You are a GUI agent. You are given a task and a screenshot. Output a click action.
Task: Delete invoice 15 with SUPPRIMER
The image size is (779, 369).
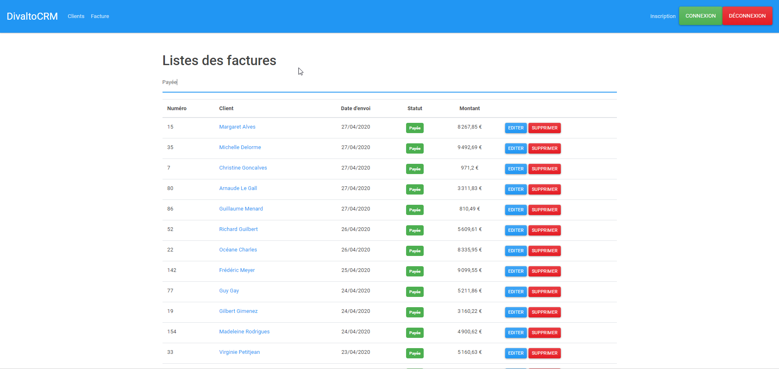(x=544, y=128)
